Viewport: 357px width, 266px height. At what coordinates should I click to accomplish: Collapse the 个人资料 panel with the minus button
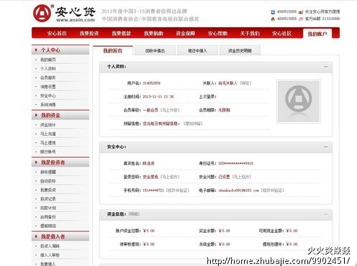(325, 66)
